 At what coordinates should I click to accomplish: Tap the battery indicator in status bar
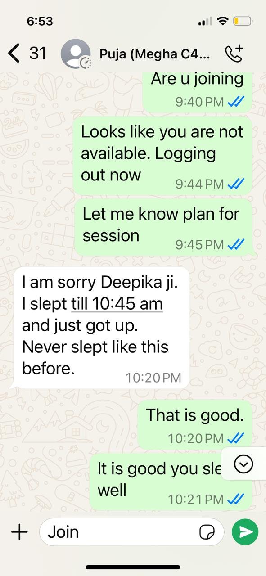[243, 21]
